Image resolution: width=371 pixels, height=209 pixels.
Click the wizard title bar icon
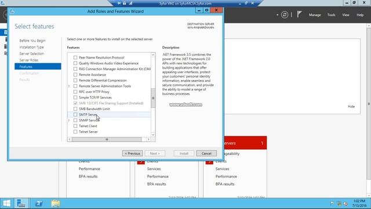click(12, 11)
